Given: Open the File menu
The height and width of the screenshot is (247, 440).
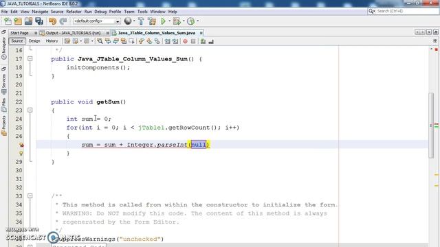Looking at the screenshot, I should (x=5, y=12).
